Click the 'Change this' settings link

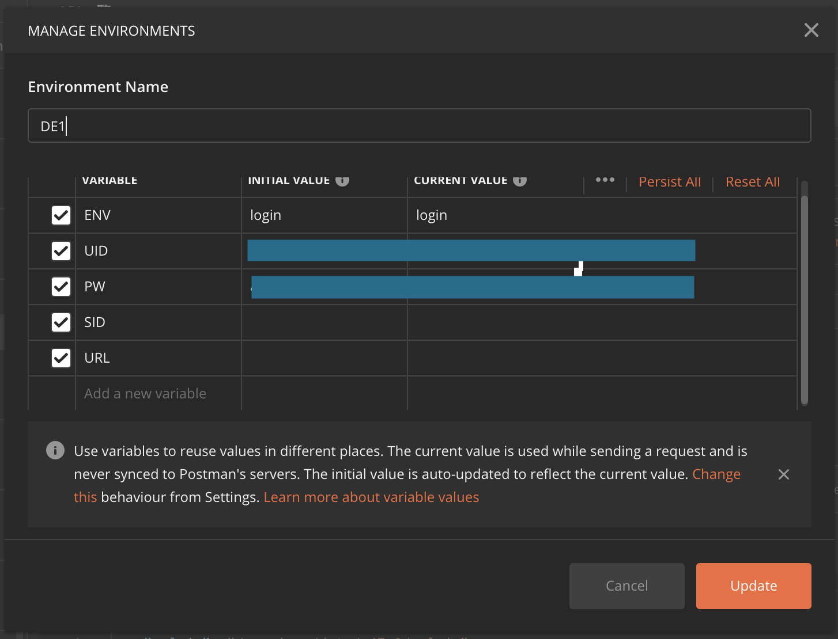point(716,474)
